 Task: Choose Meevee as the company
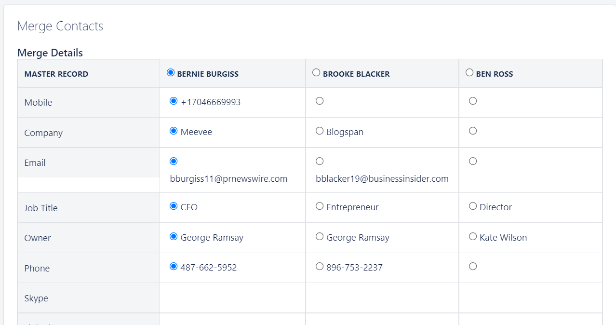[x=174, y=131]
